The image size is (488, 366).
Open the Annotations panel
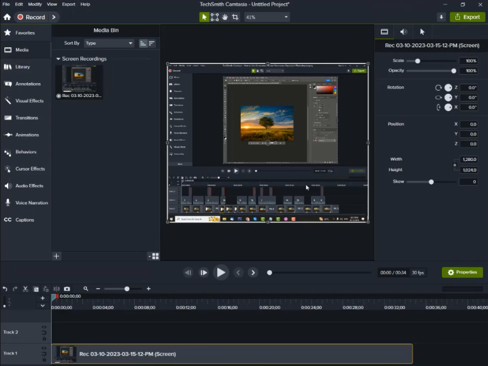(x=27, y=84)
